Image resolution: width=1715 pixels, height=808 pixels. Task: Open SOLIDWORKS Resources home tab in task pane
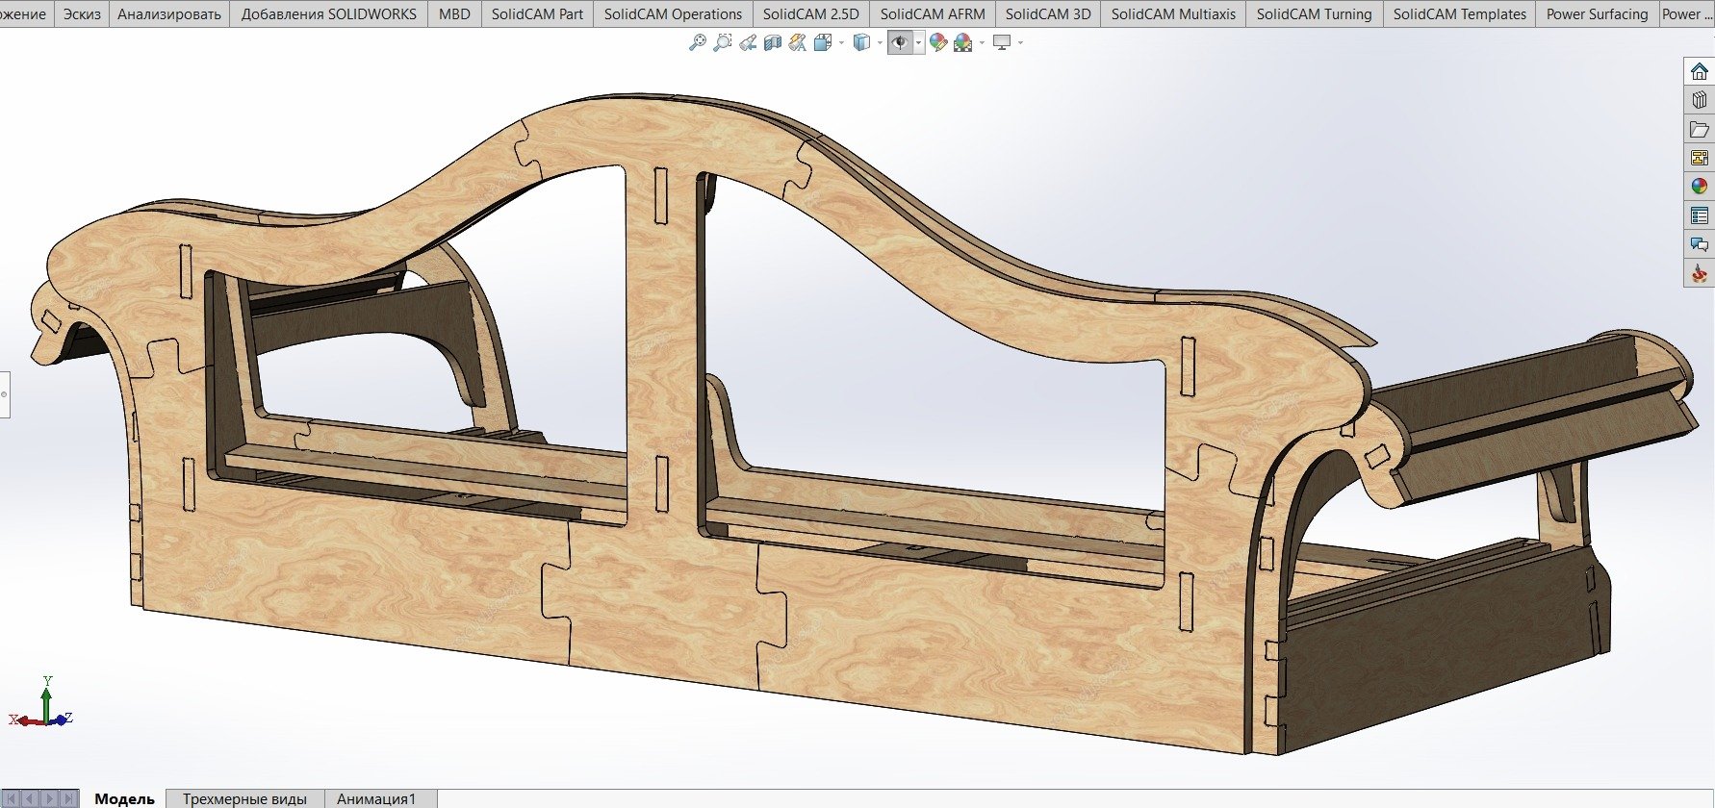1699,71
